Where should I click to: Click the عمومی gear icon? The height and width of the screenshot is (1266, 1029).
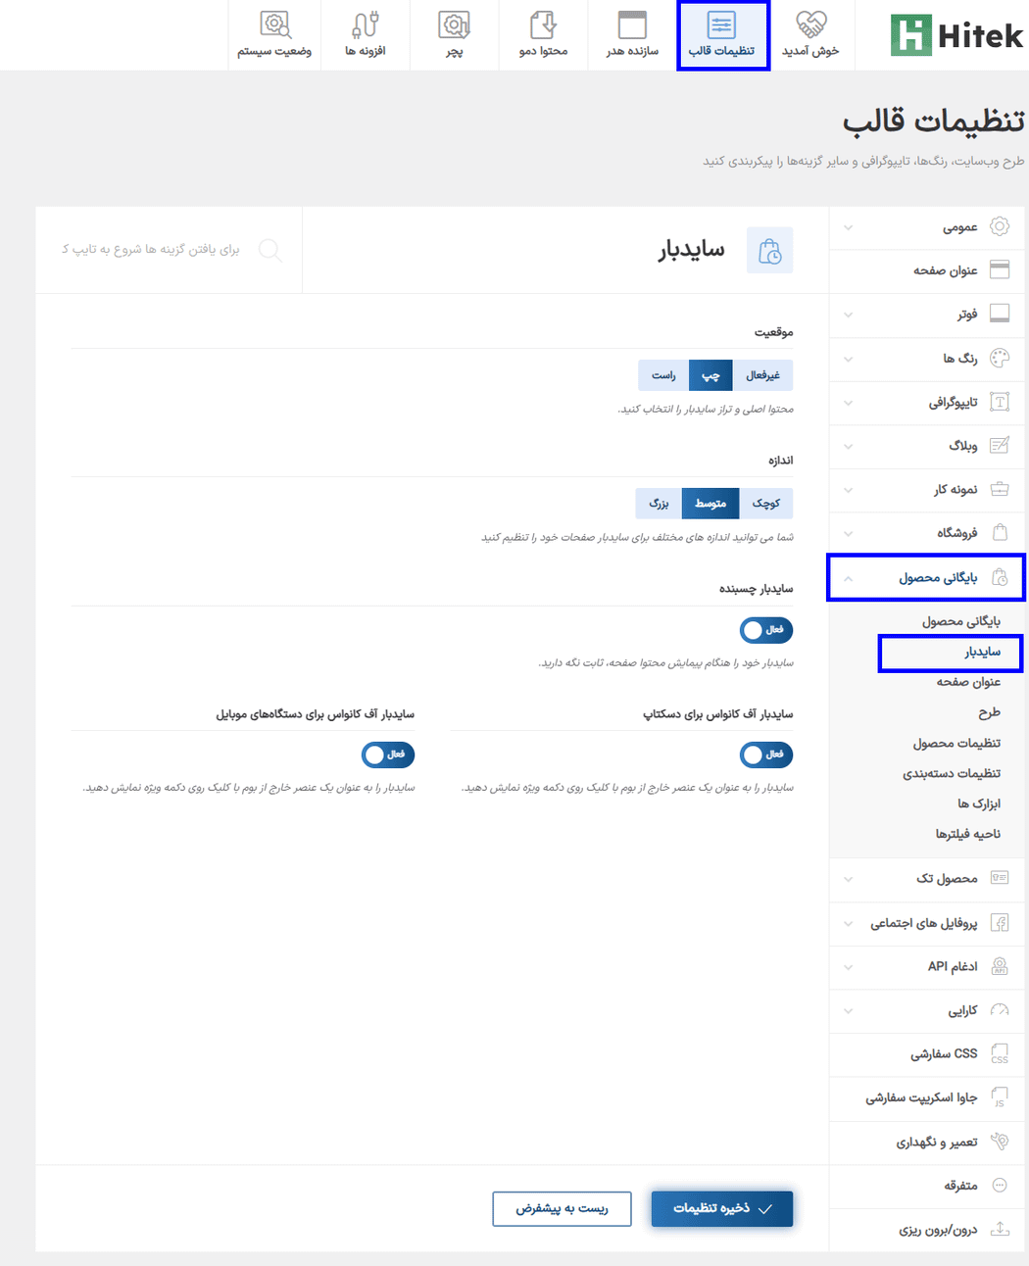click(x=1000, y=226)
